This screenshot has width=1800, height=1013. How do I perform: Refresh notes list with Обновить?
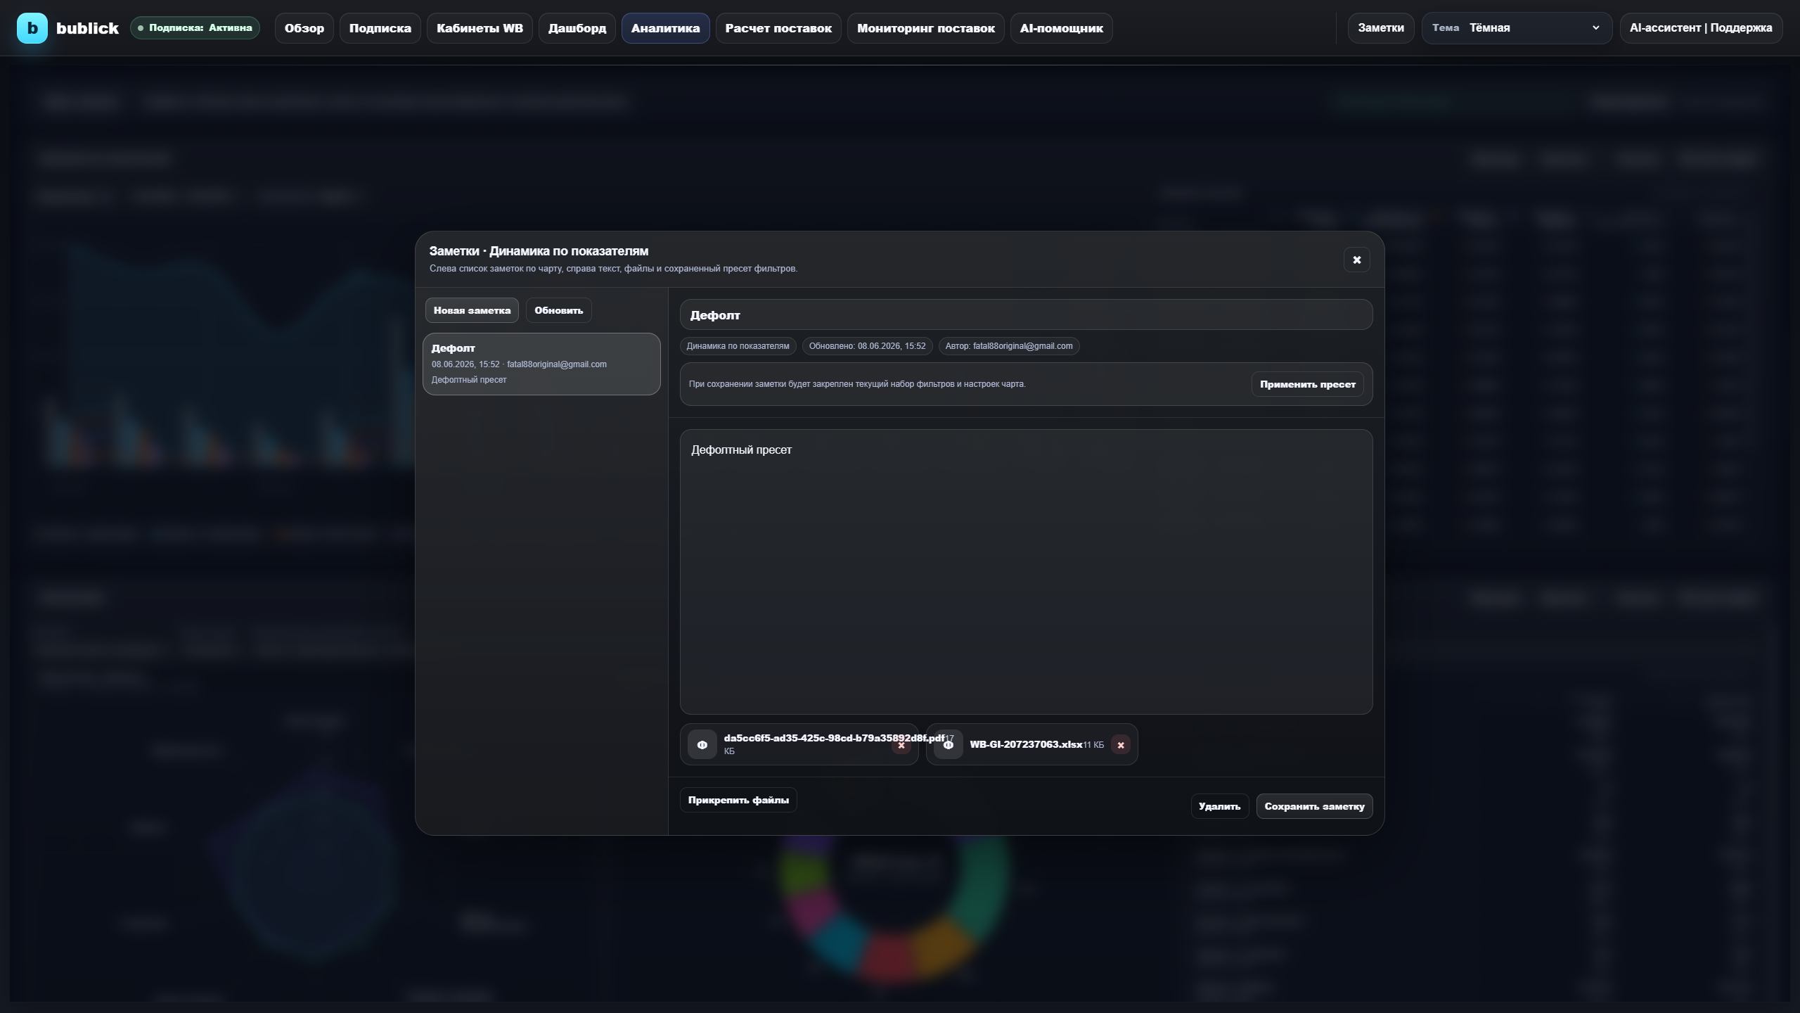click(559, 310)
